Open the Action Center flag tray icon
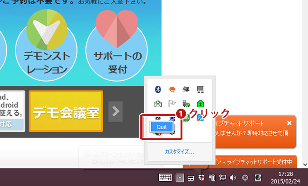Image resolution: width=308 pixels, height=186 pixels. 172,103
